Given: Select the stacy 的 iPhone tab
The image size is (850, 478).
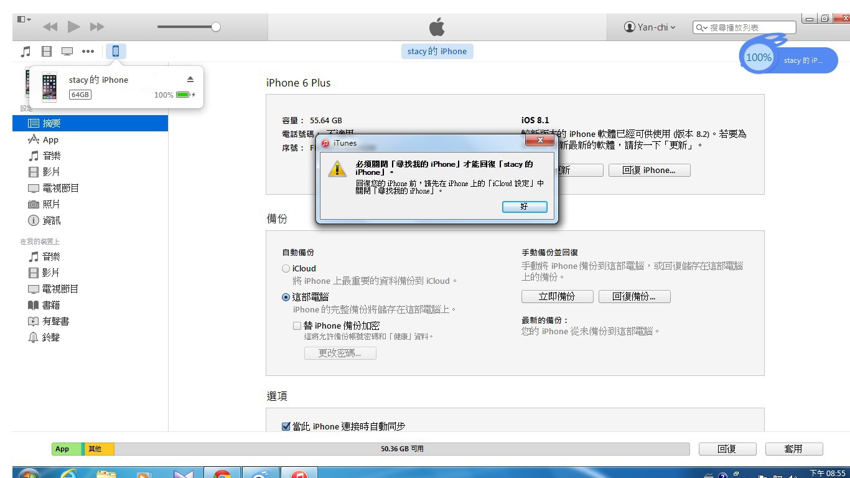Looking at the screenshot, I should pos(437,51).
